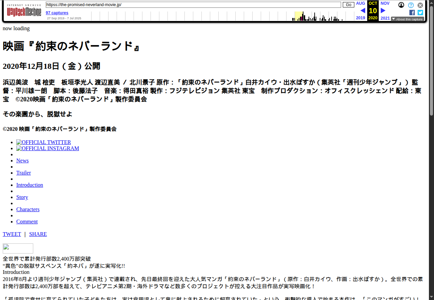Share capture on Facebook
This screenshot has width=434, height=300.
(412, 13)
